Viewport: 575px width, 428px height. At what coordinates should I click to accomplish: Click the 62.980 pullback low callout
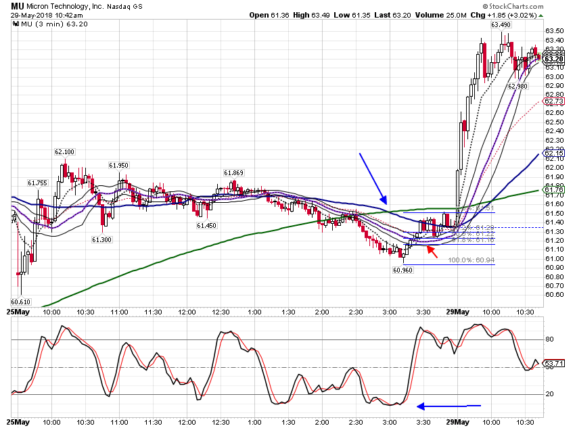pos(517,86)
